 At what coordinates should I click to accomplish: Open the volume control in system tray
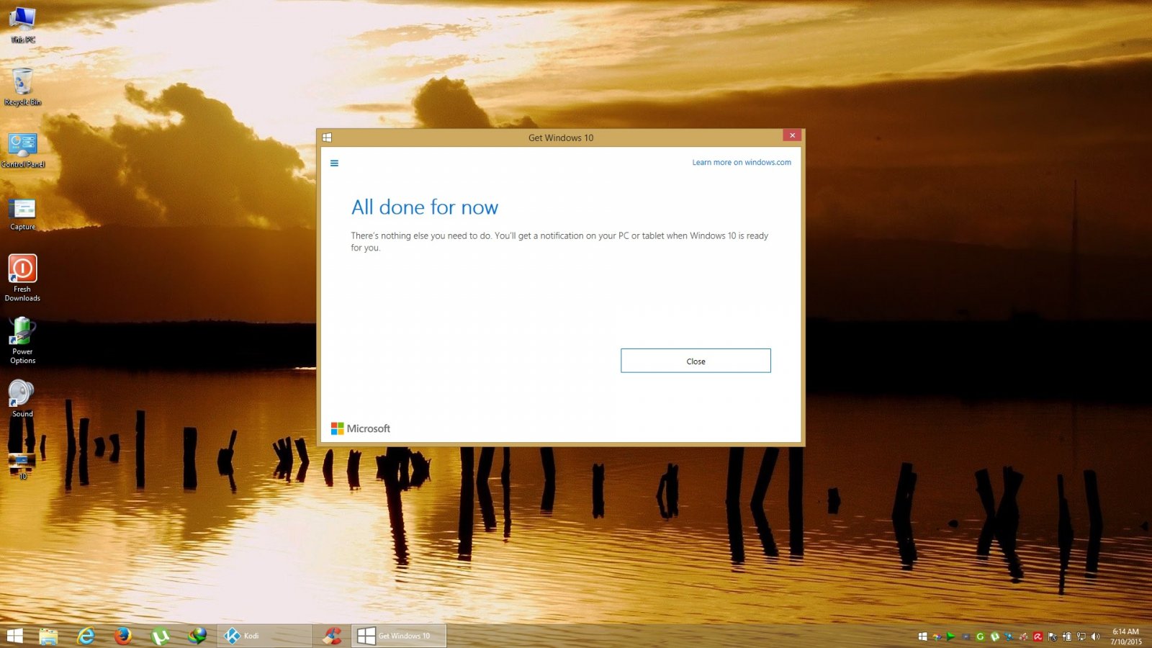tap(1095, 636)
